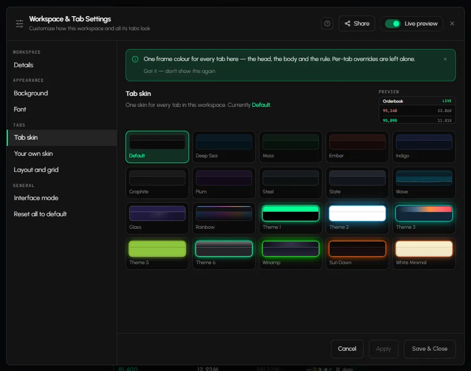Open the Font settings
471x371 pixels.
62,109
